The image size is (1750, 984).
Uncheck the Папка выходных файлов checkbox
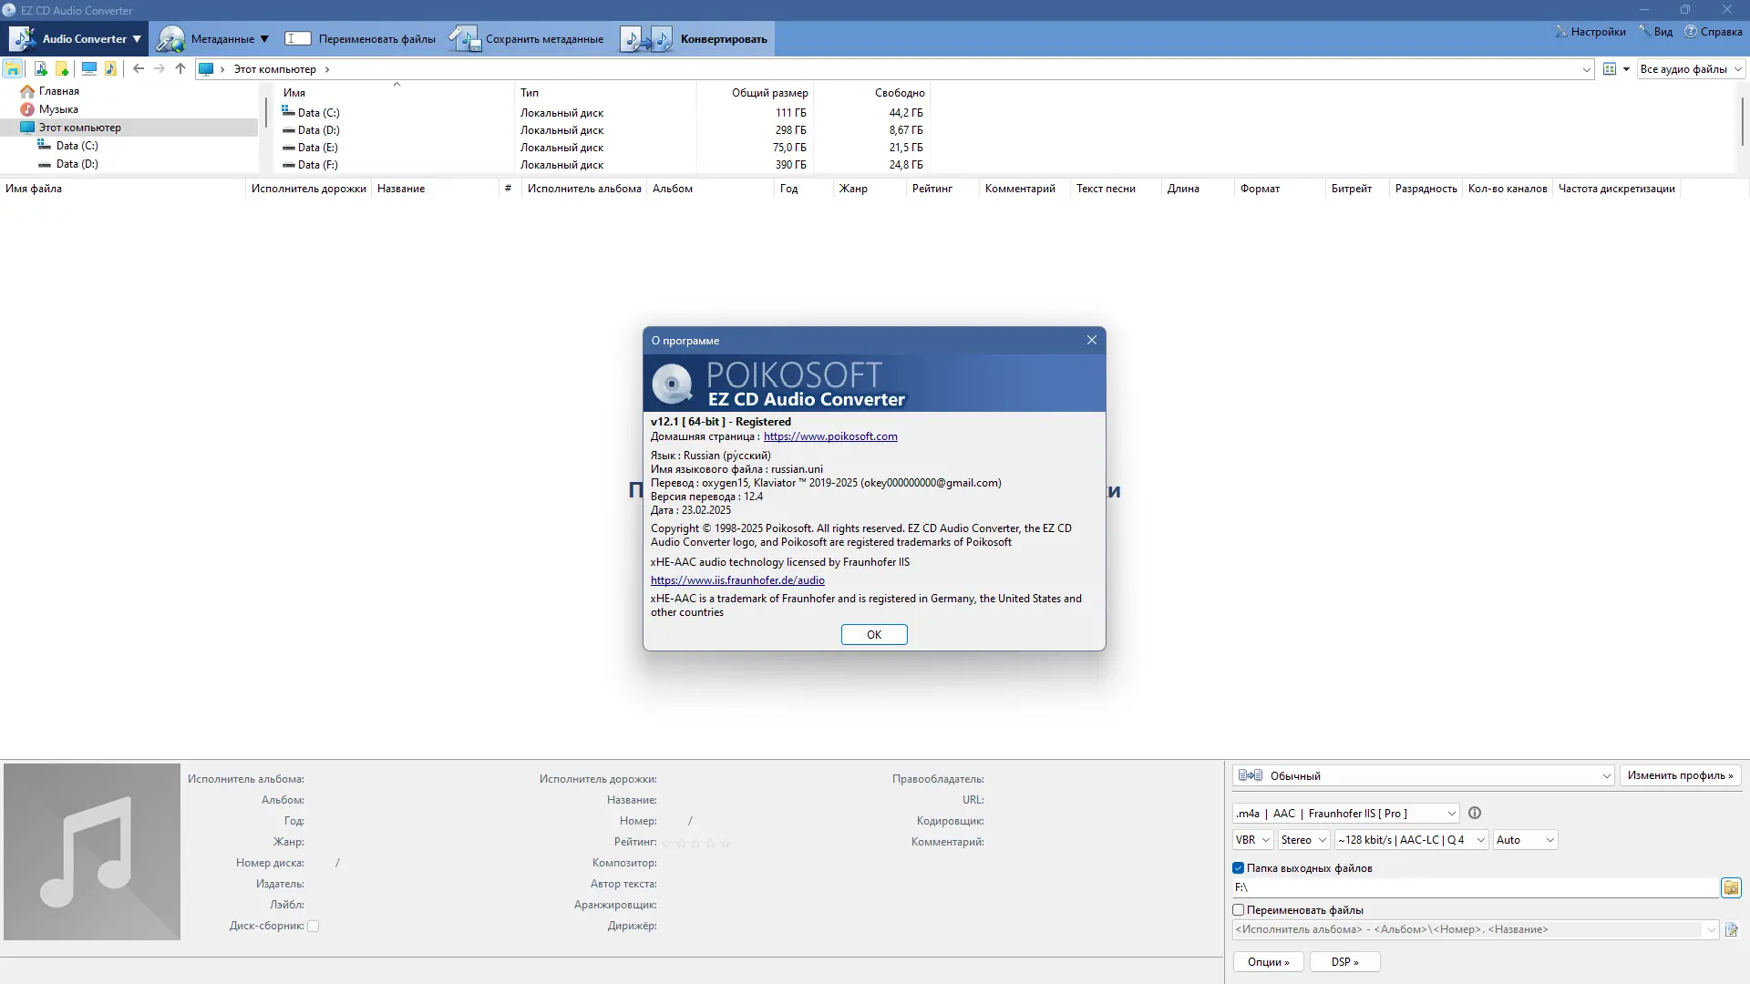pyautogui.click(x=1239, y=868)
